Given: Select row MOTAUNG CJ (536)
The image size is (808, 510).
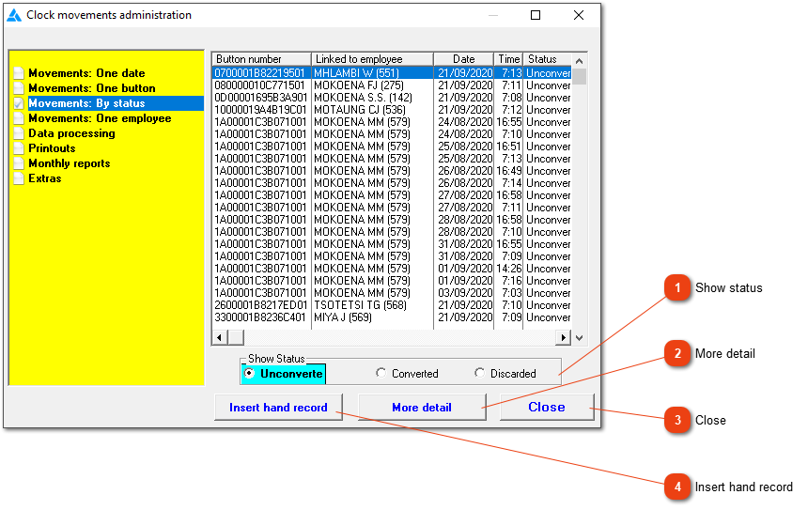Looking at the screenshot, I should click(x=392, y=110).
